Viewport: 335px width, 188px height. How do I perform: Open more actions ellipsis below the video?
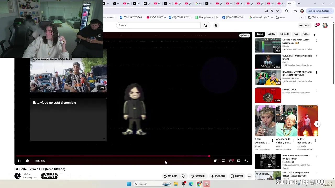point(249,176)
